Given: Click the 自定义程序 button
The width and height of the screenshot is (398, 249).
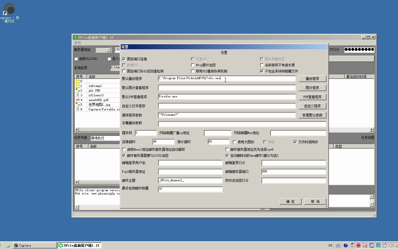Looking at the screenshot, I should (312, 106).
